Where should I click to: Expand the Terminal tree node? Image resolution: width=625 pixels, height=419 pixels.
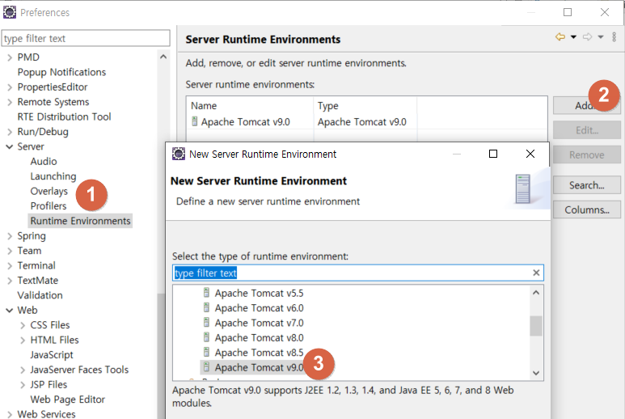pyautogui.click(x=10, y=266)
